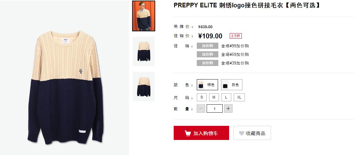
Task: Select the 白色 color option
Action: 232,85
